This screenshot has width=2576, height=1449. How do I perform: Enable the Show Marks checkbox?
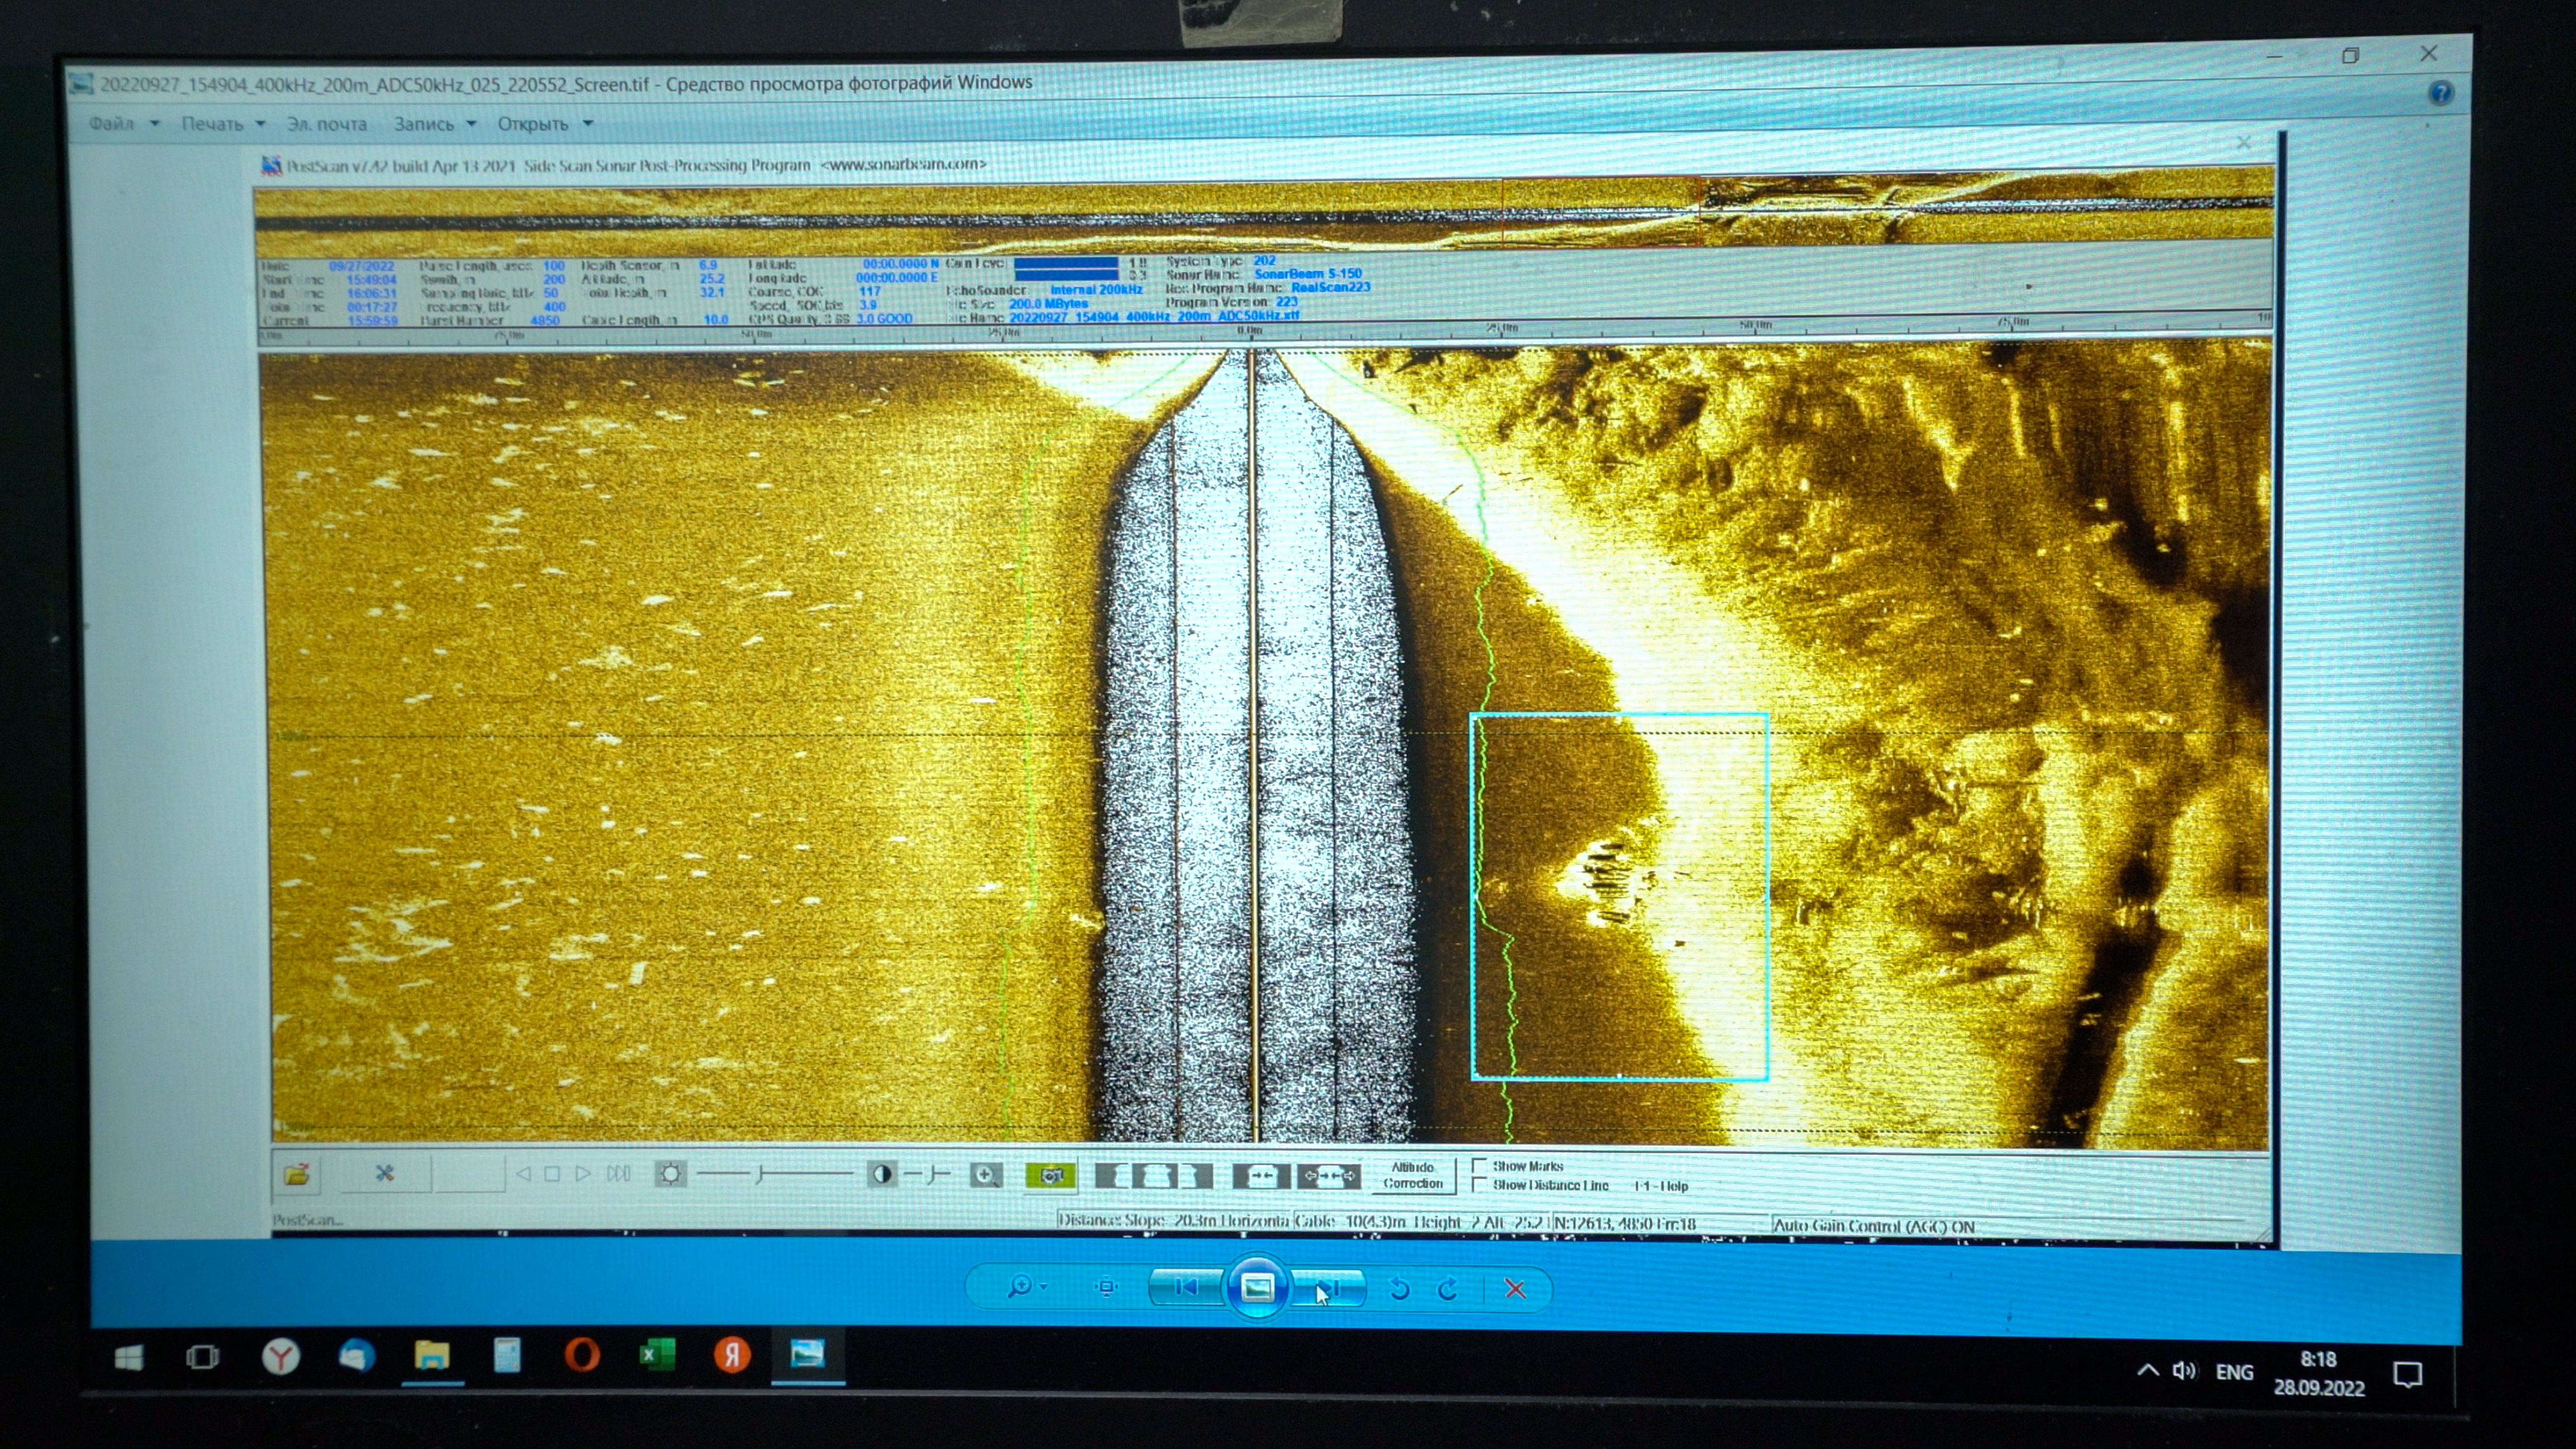[1479, 1166]
